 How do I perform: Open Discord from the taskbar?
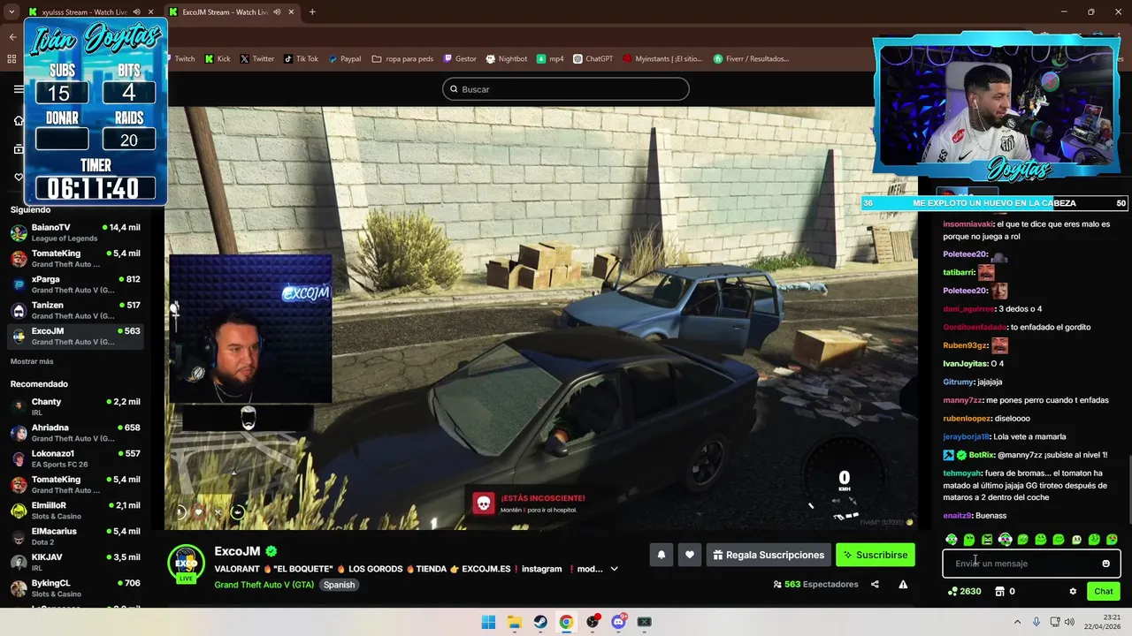[618, 622]
